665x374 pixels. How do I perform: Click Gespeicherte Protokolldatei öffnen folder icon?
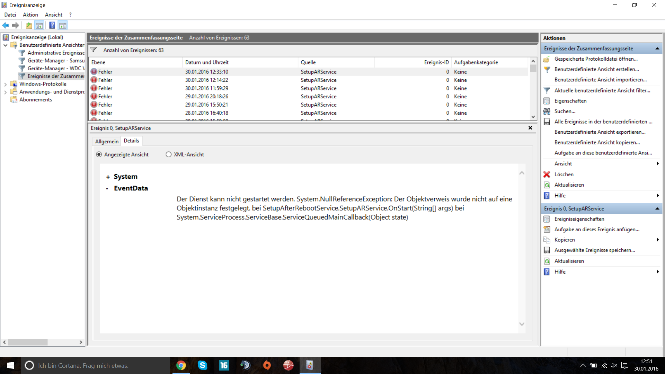547,59
